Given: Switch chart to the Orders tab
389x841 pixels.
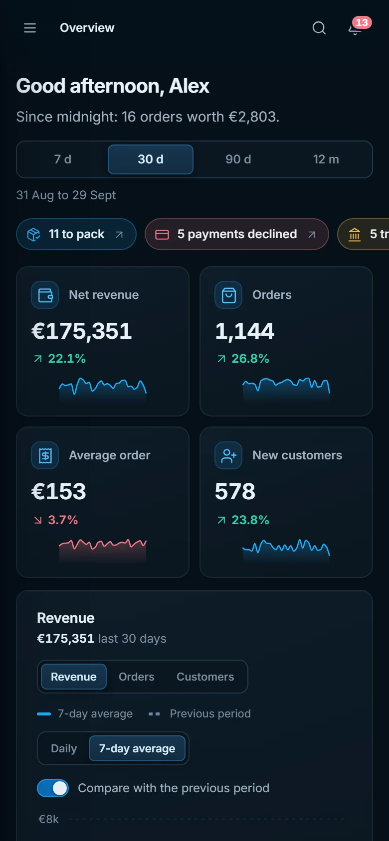Looking at the screenshot, I should [137, 677].
